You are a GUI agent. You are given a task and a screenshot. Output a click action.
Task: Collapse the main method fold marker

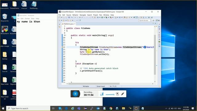[x=66, y=35]
